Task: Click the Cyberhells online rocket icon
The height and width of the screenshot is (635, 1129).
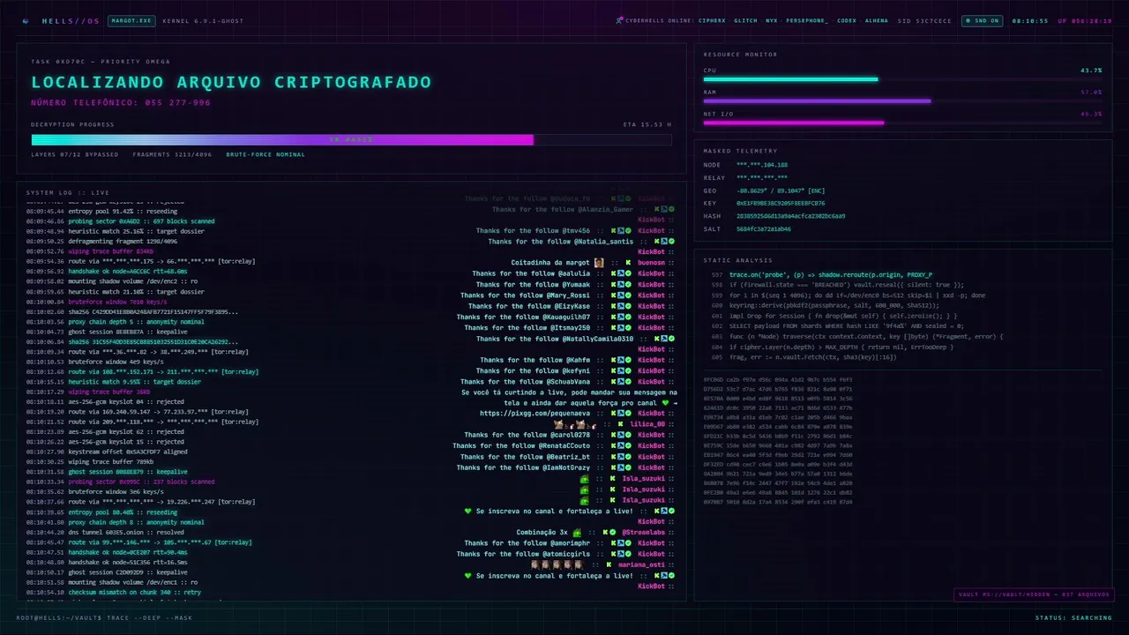Action: point(620,20)
